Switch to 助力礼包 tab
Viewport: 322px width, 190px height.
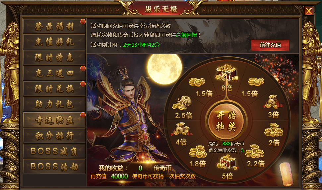point(54,104)
